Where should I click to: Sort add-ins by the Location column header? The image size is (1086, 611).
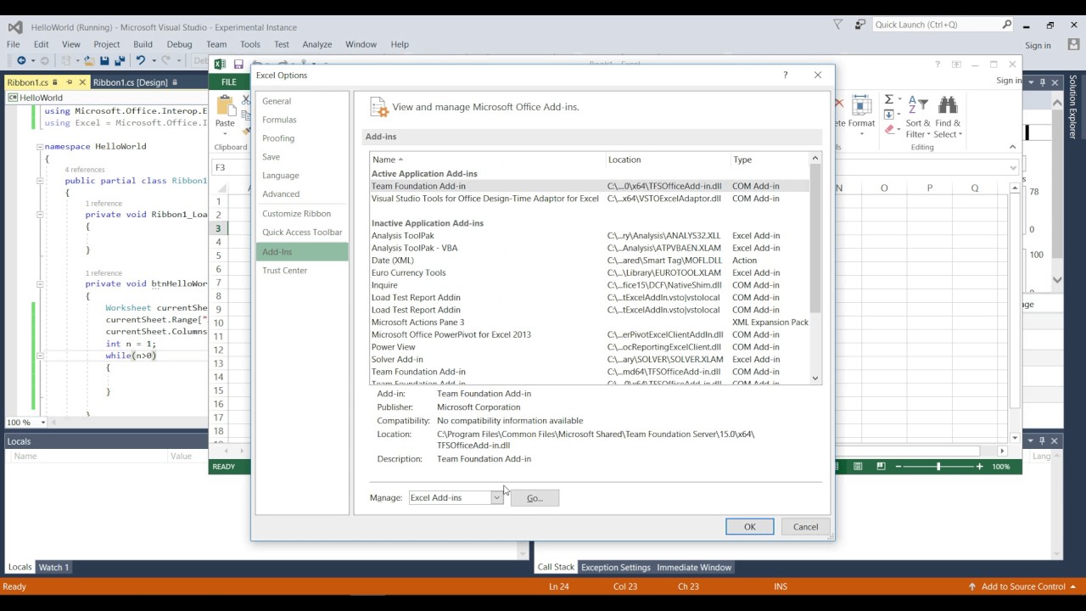click(668, 160)
